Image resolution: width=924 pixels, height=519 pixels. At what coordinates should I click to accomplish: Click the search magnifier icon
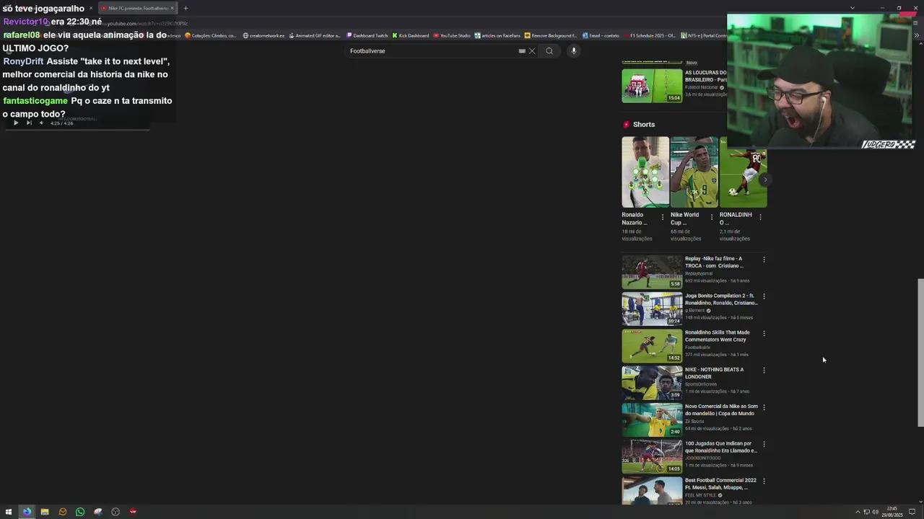(549, 51)
